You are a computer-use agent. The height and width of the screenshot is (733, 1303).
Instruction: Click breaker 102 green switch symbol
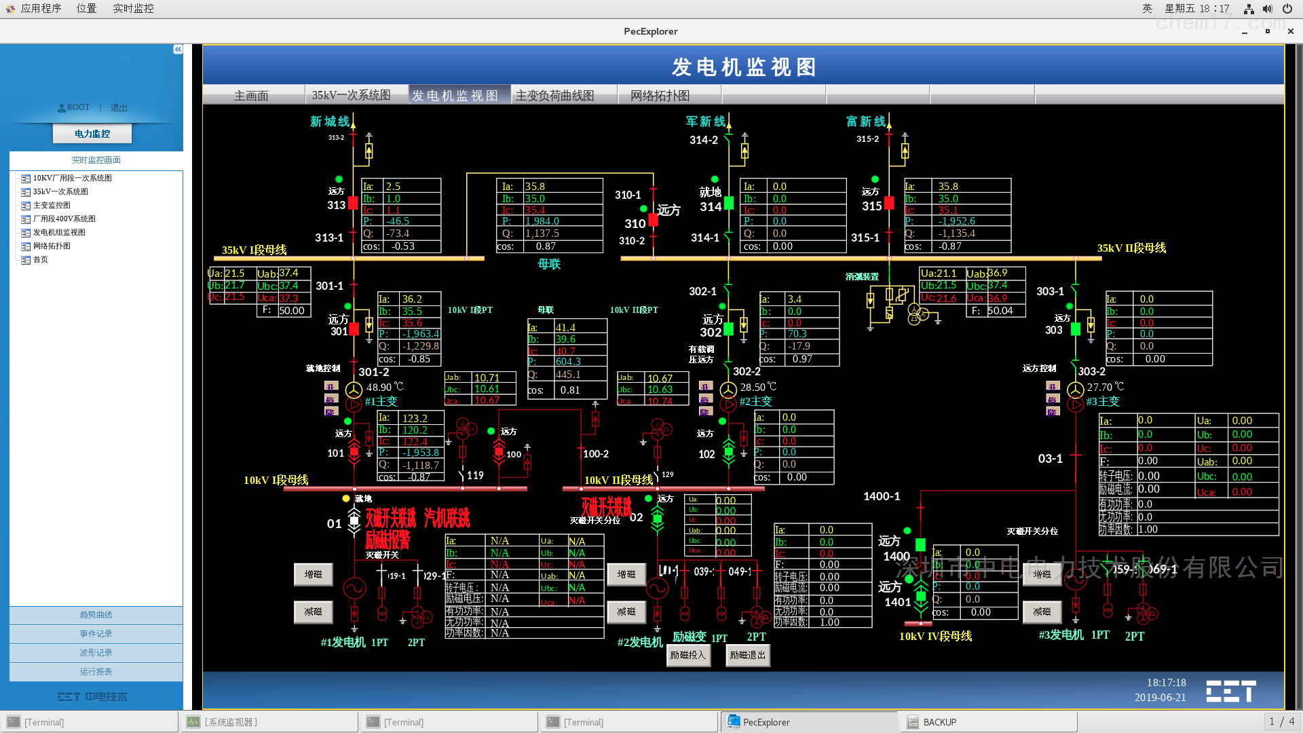pyautogui.click(x=728, y=451)
